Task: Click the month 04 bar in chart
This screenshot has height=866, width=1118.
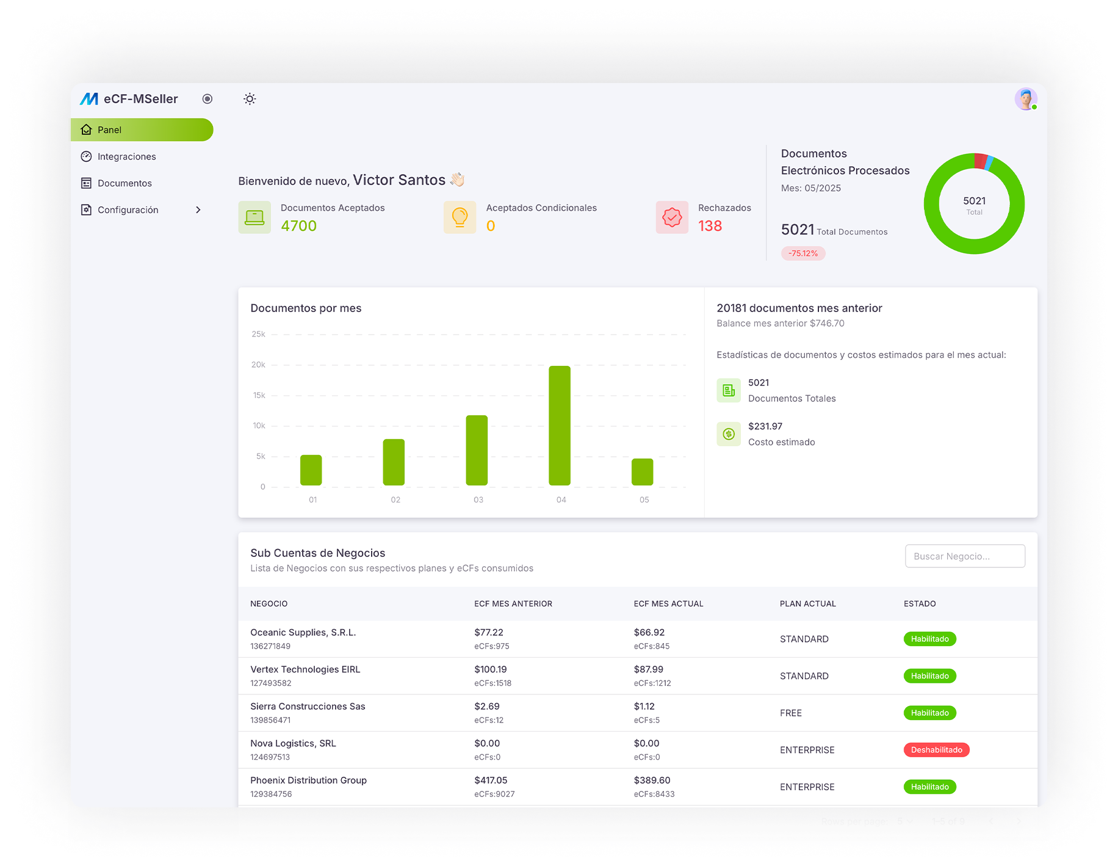Action: coord(560,426)
